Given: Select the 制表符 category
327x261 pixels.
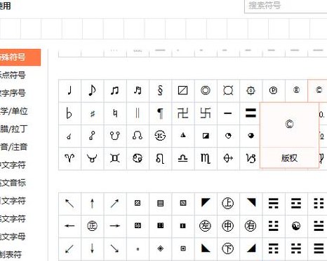Looking at the screenshot, I should pyautogui.click(x=11, y=255).
